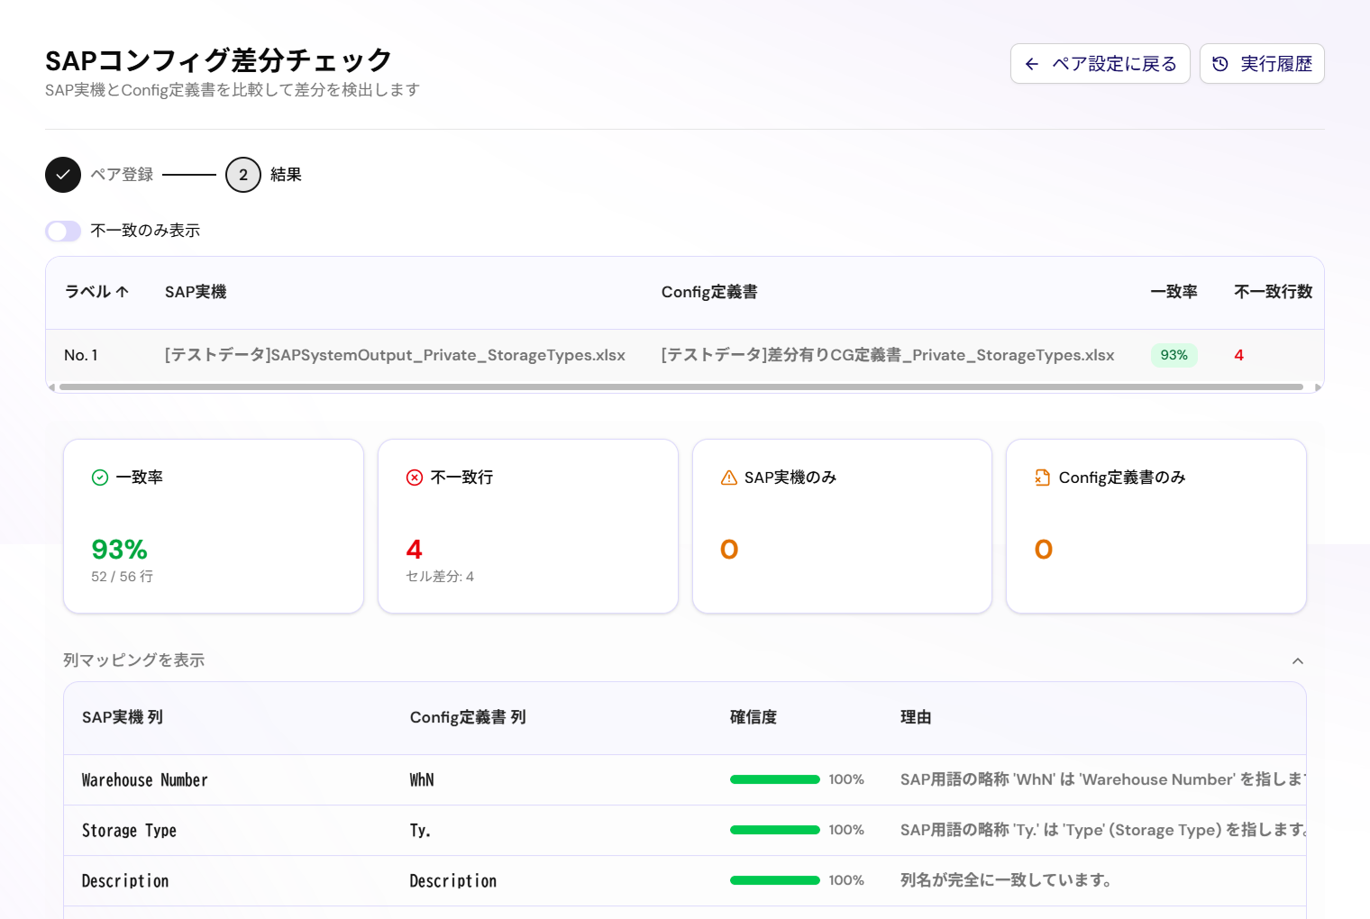The height and width of the screenshot is (919, 1370).
Task: Click the file icon on Config定義書のみ card
Action: pyautogui.click(x=1043, y=478)
